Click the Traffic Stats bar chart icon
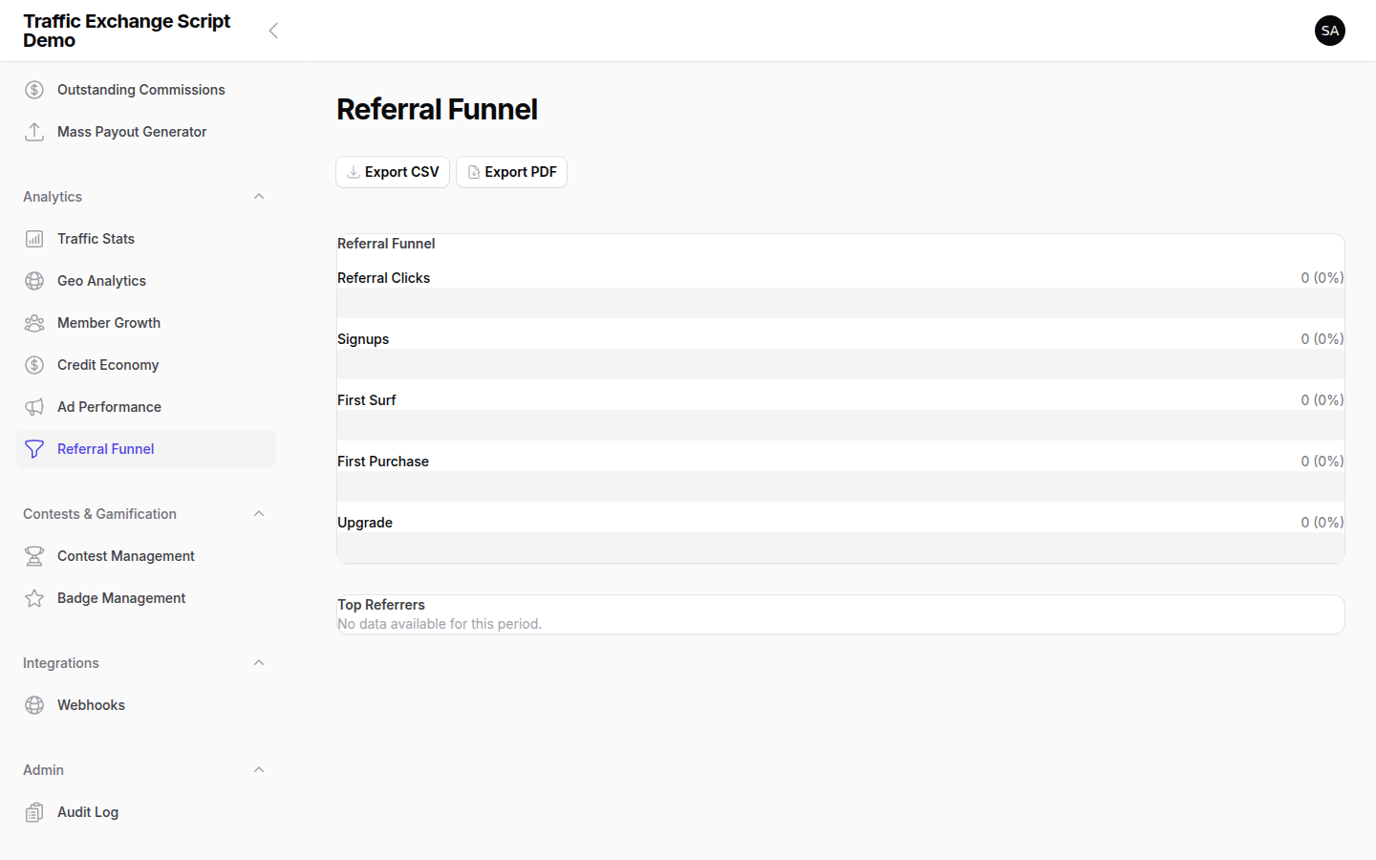1376x860 pixels. point(34,238)
